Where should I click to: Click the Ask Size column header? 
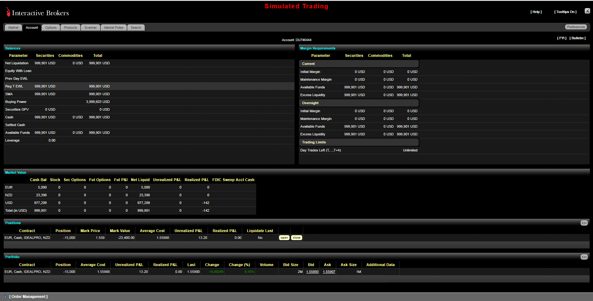click(349, 265)
